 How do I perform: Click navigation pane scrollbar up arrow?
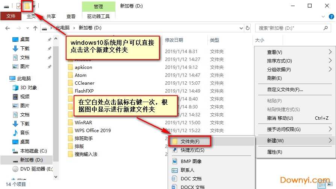pos(56,39)
